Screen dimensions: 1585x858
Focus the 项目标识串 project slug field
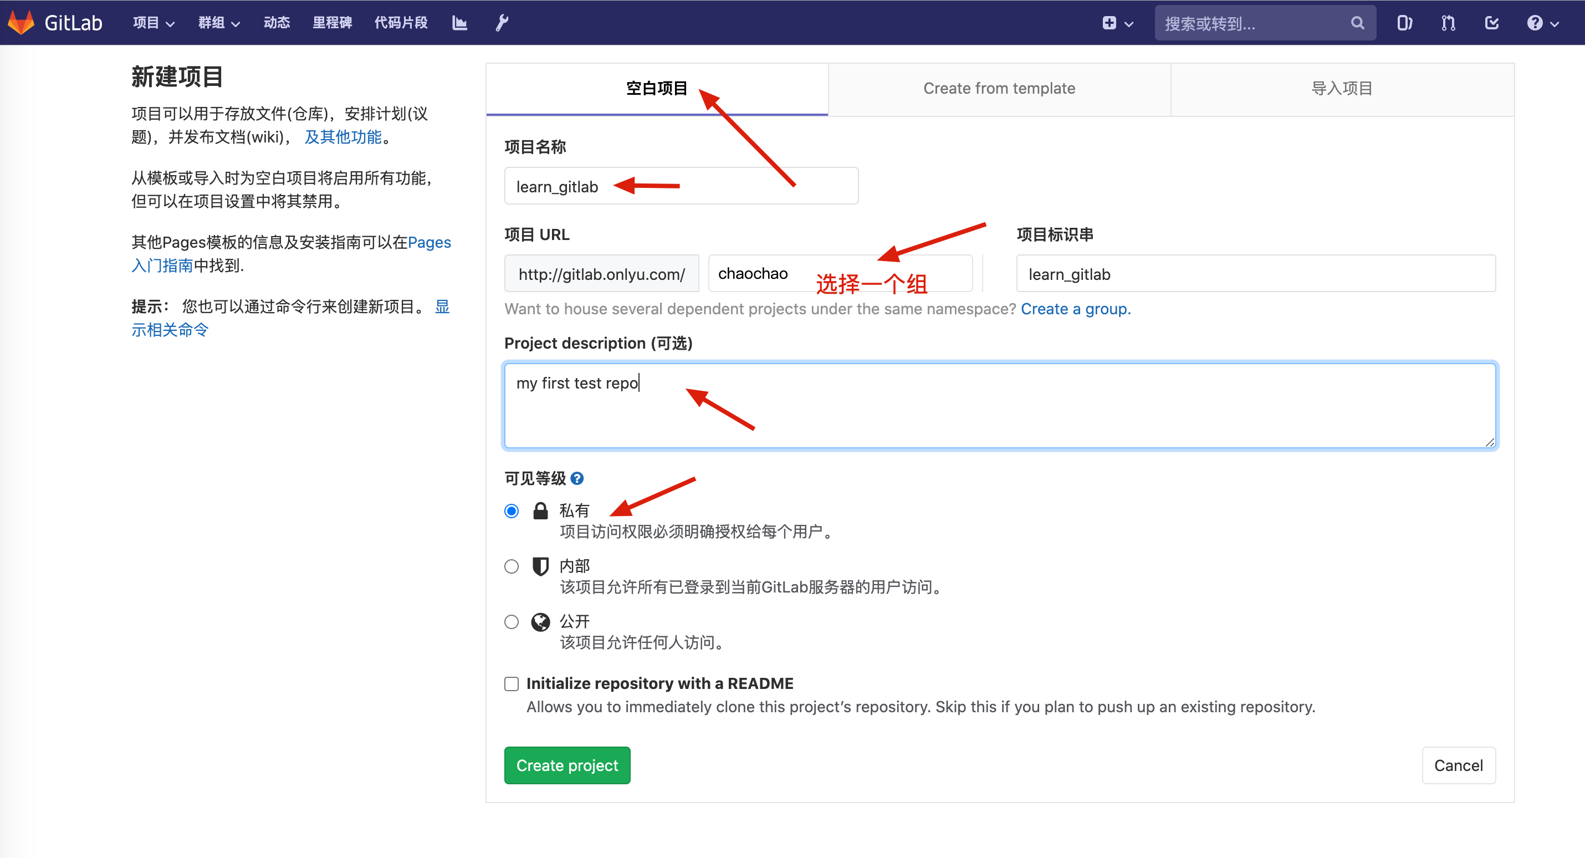pos(1256,273)
